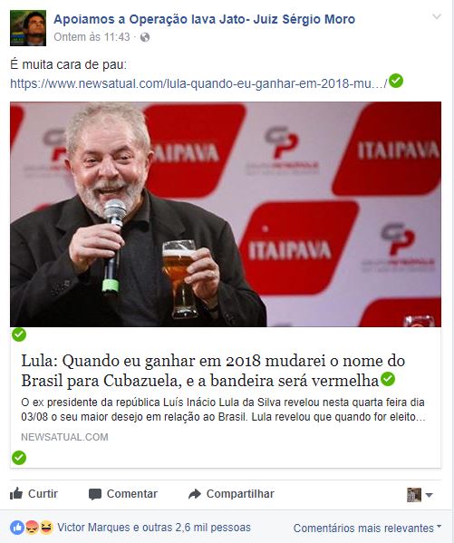
Task: Click the angry face reaction icon
Action: (x=32, y=528)
